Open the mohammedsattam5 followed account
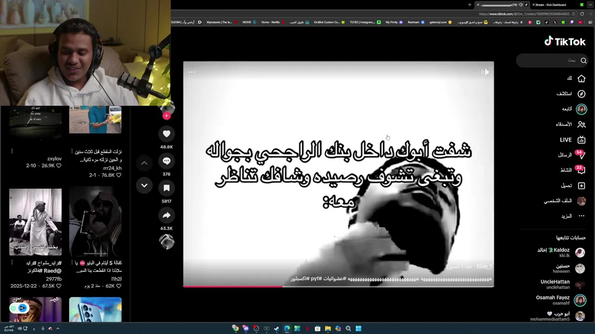Image resolution: width=595 pixels, height=334 pixels. pyautogui.click(x=558, y=316)
